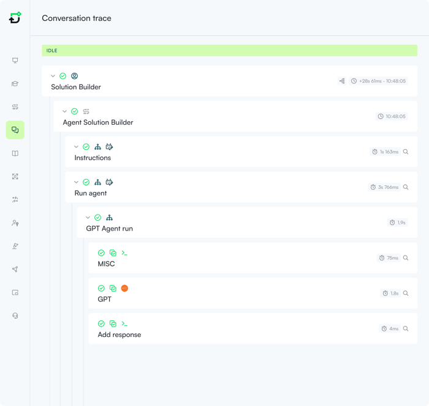The image size is (429, 406).
Task: Click the app logo in the sidebar
Action: pyautogui.click(x=15, y=18)
